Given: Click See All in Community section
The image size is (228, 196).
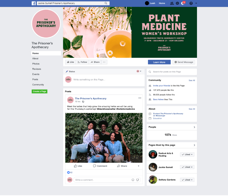Looking at the screenshot, I should pos(192,80).
